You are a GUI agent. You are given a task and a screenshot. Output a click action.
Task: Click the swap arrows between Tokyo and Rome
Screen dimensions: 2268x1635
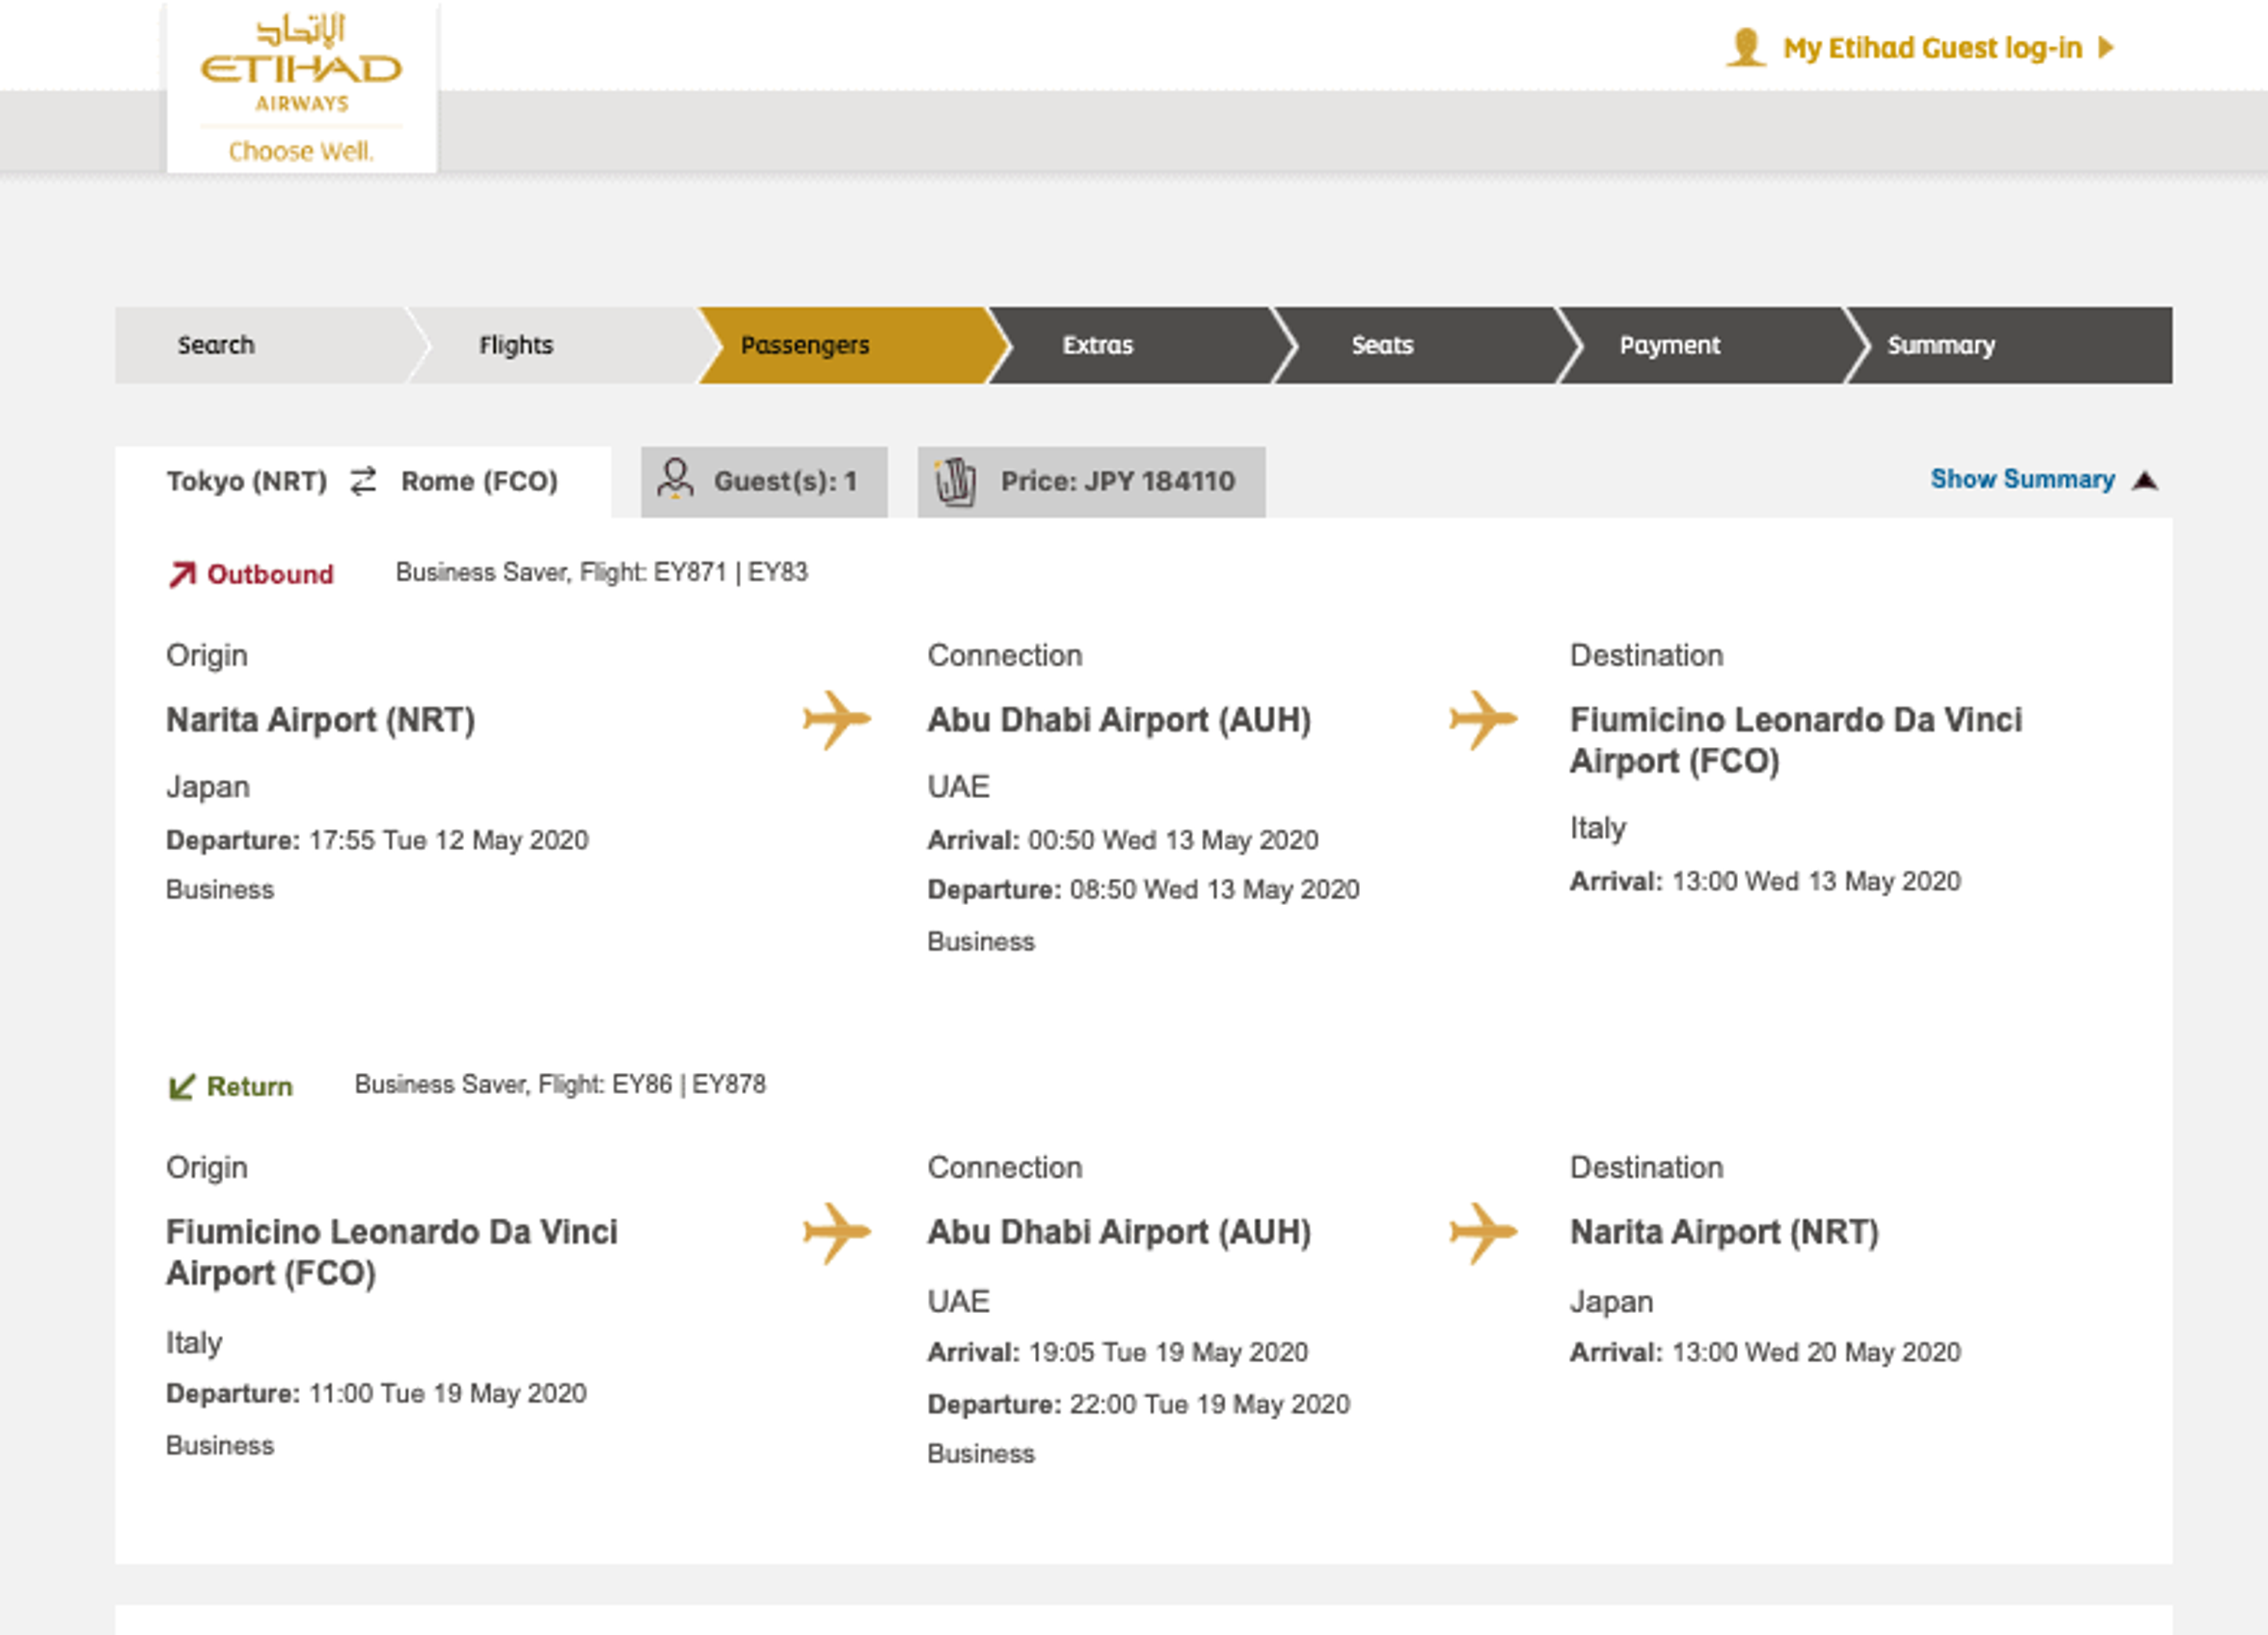[x=363, y=481]
